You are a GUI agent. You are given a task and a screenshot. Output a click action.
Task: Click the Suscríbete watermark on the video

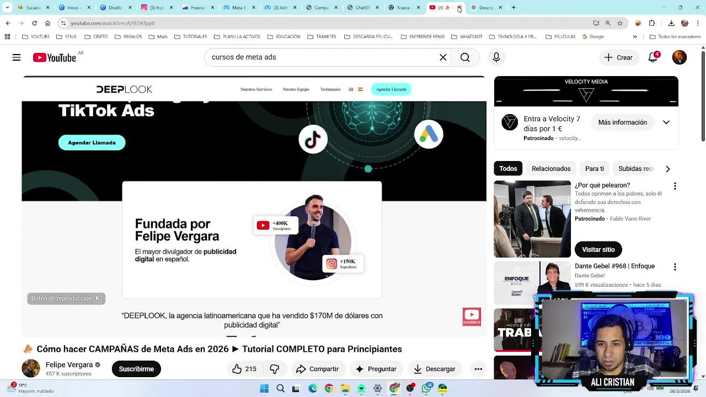click(x=472, y=316)
